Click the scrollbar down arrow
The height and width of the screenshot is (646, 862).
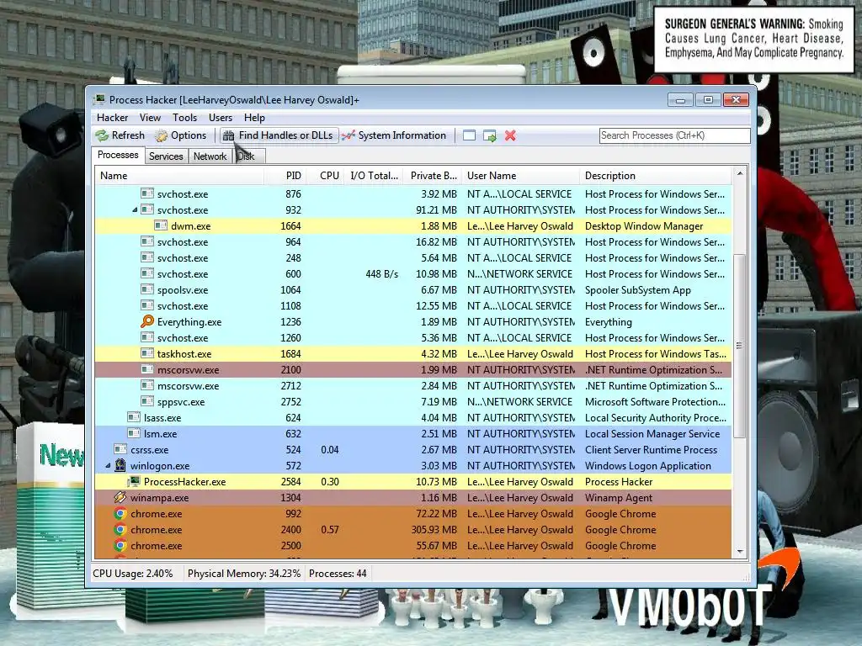point(740,552)
